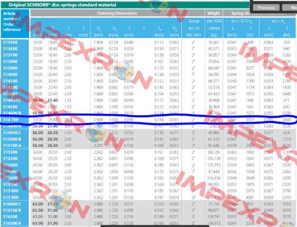Select article number 513700
The image size is (297, 227).
[x=10, y=55]
